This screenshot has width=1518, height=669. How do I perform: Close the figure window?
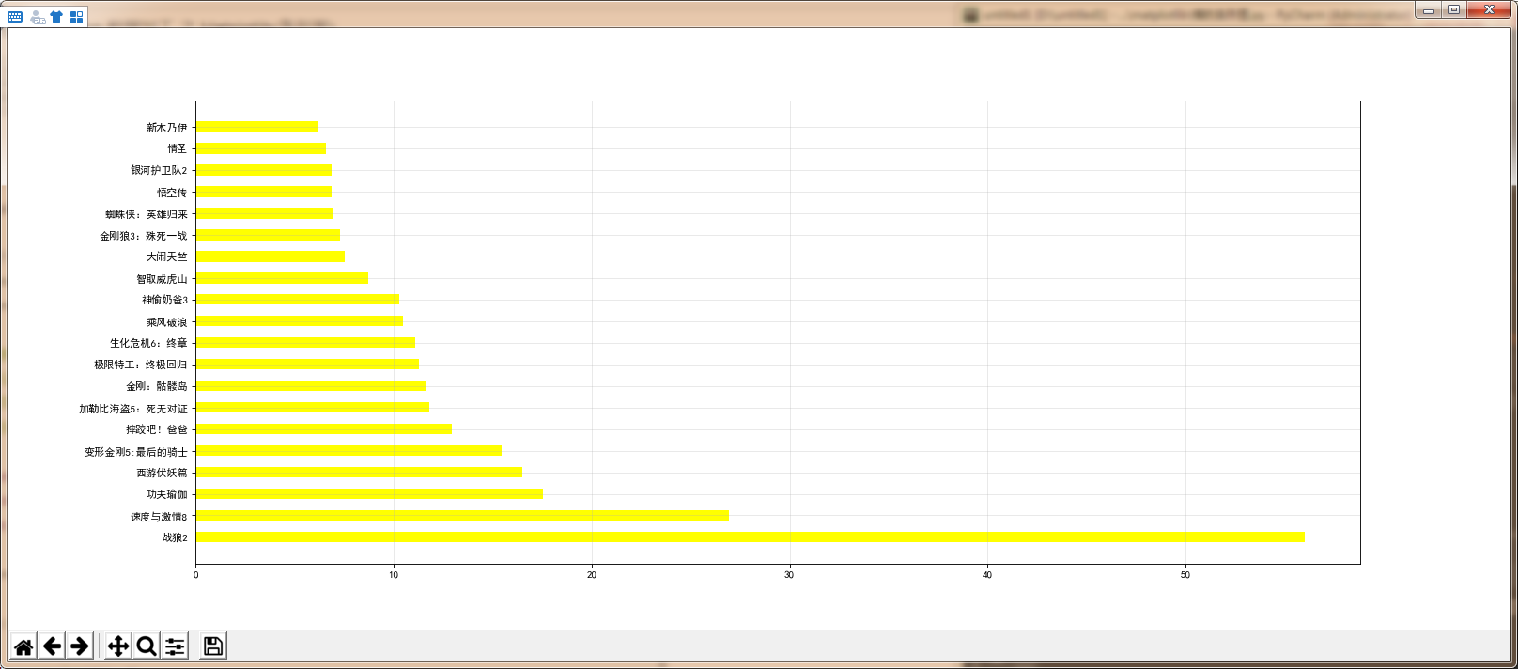click(x=1489, y=10)
